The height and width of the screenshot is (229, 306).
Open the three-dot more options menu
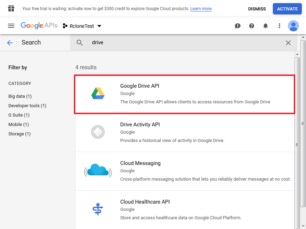[x=280, y=26]
